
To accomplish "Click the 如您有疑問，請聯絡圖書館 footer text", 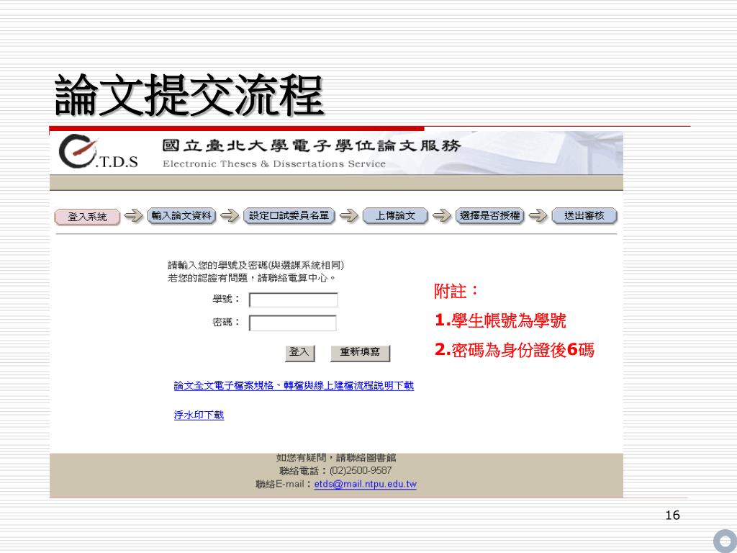I will click(336, 457).
